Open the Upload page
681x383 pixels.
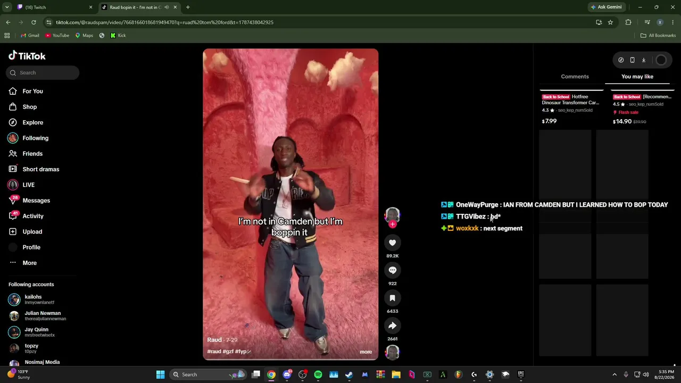[32, 231]
